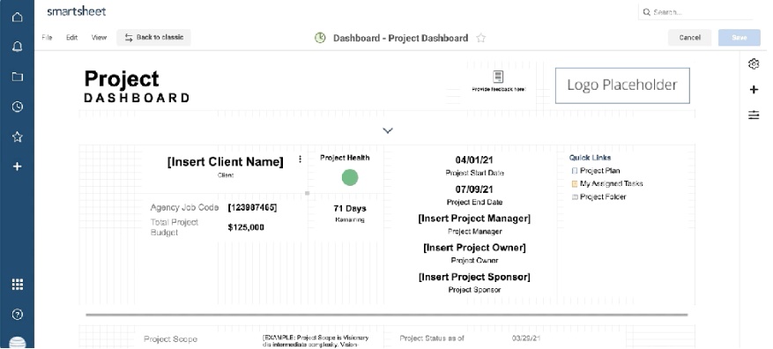Click the search magnifier icon

(646, 12)
